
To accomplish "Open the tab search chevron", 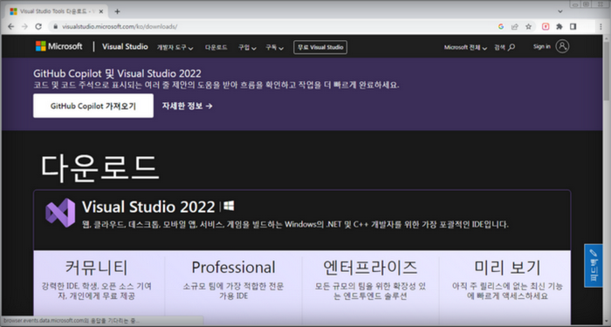I will pos(560,11).
